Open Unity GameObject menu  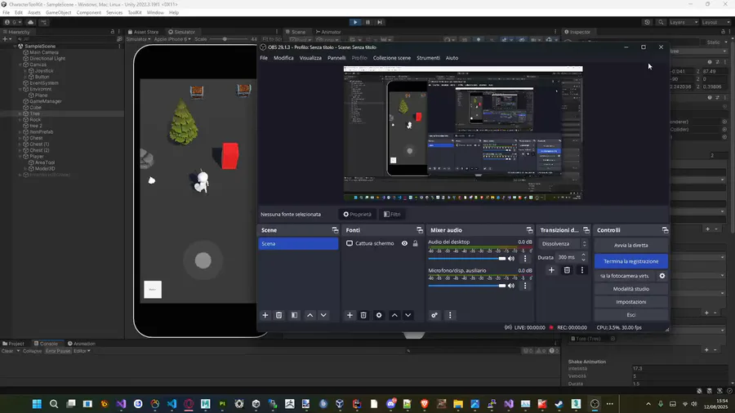(58, 12)
